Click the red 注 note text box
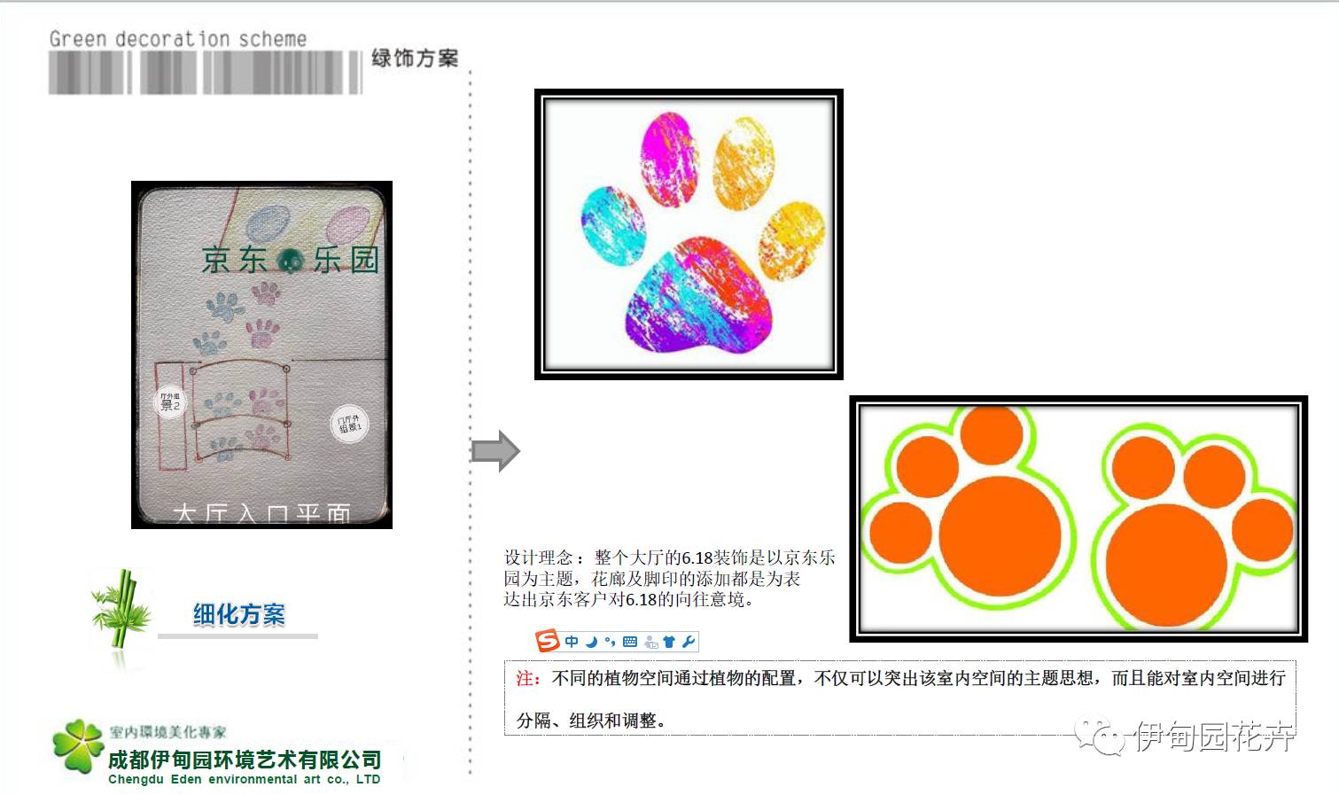Viewport: 1339px width, 795px height. pos(900,698)
